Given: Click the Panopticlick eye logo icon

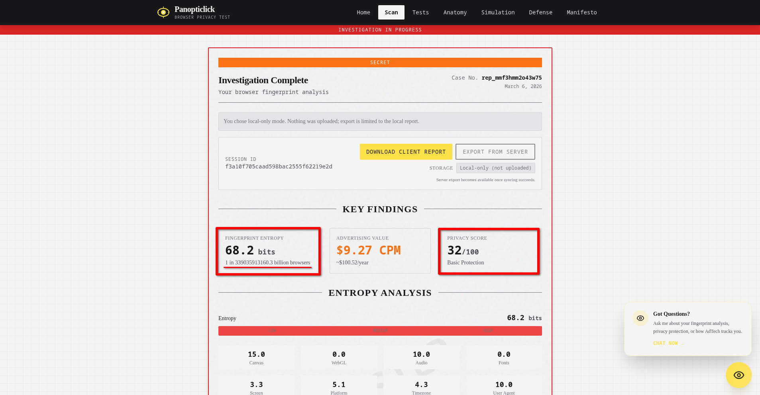Looking at the screenshot, I should point(163,12).
